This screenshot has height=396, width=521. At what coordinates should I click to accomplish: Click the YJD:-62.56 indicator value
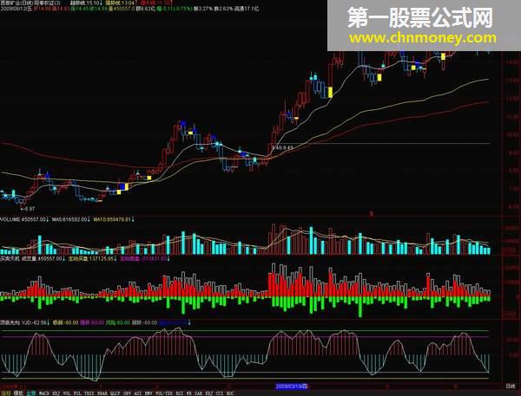click(x=35, y=322)
